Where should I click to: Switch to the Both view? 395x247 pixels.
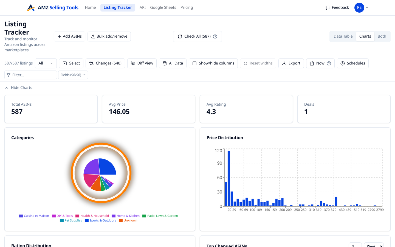pos(382,36)
